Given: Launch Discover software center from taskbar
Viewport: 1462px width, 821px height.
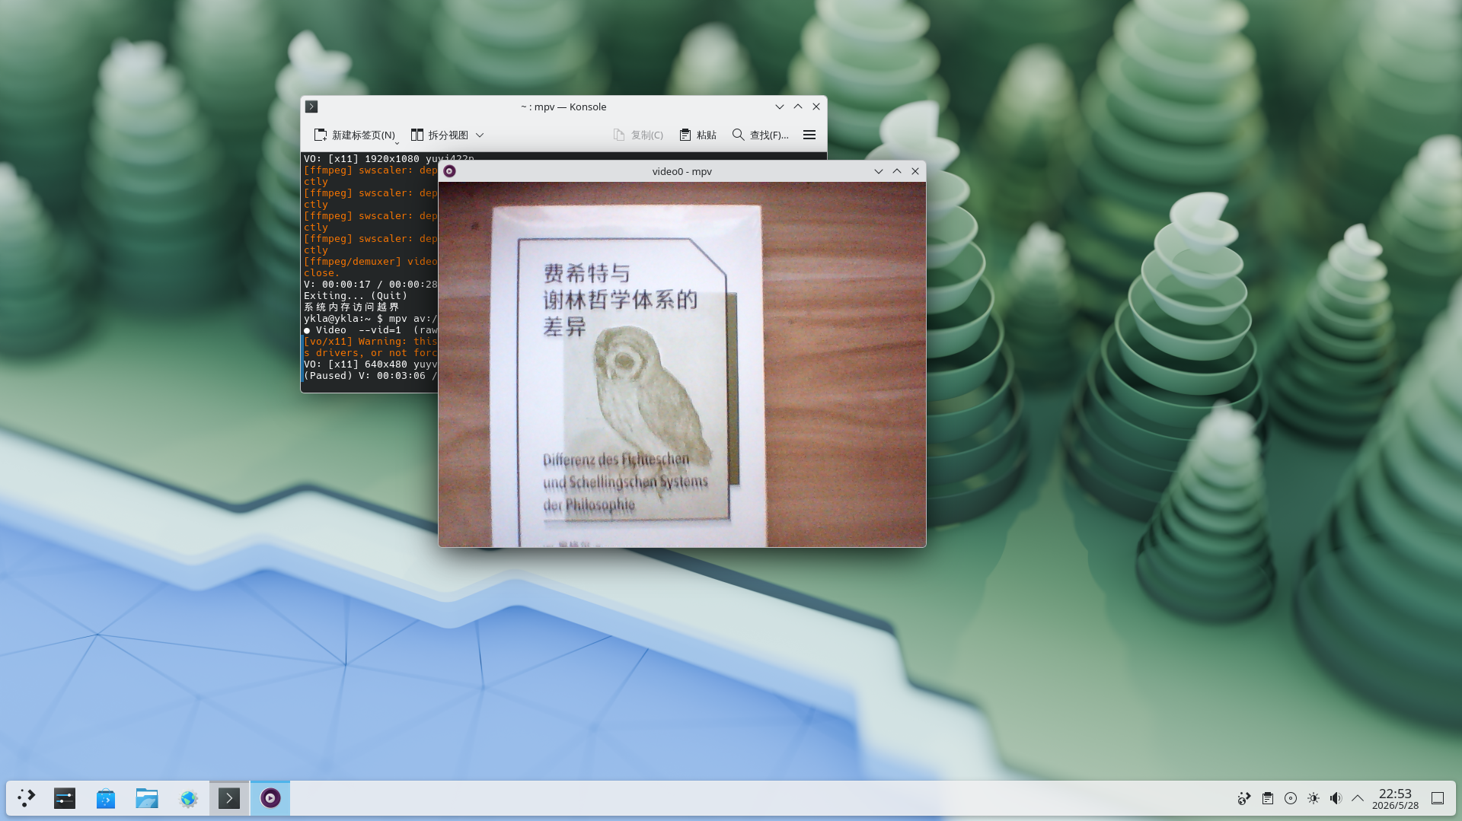Looking at the screenshot, I should click(106, 798).
